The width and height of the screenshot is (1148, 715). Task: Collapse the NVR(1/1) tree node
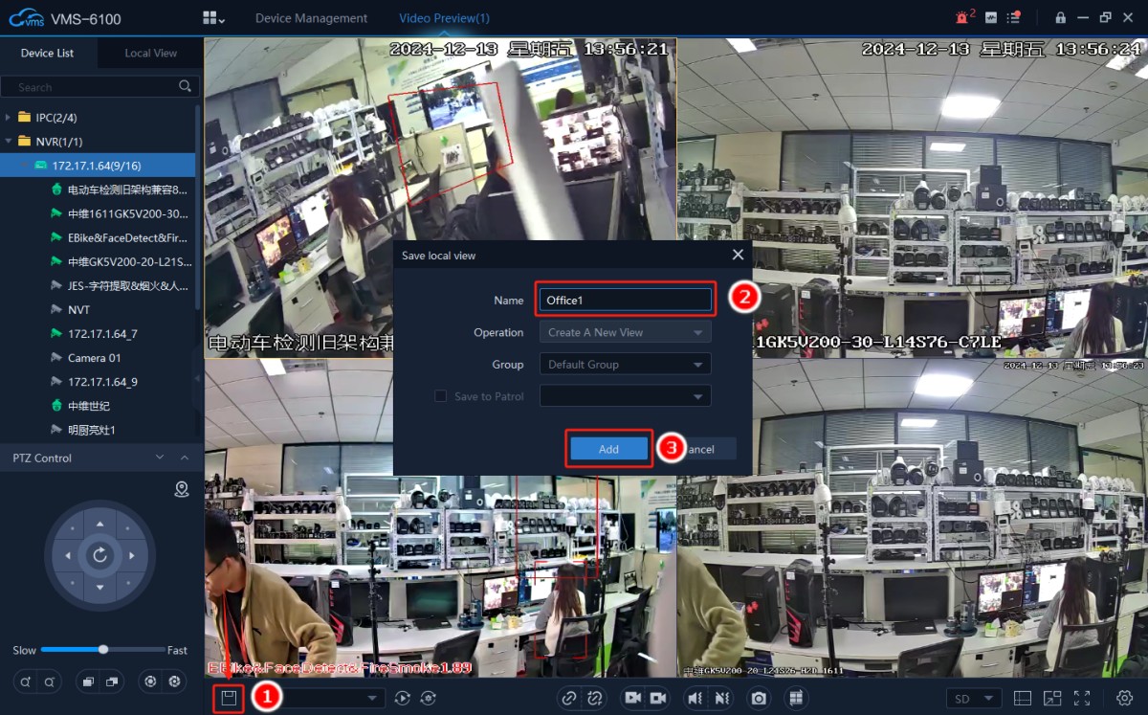(9, 142)
